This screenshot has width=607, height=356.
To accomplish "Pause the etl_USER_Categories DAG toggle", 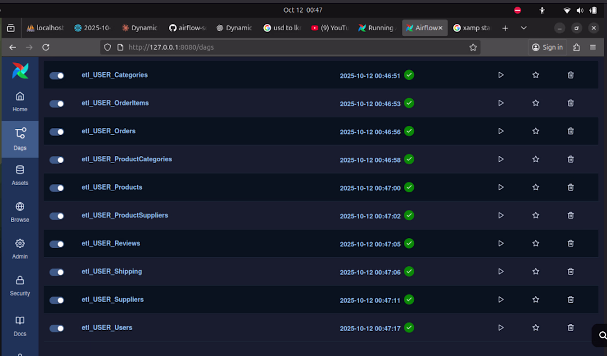I will pyautogui.click(x=56, y=75).
